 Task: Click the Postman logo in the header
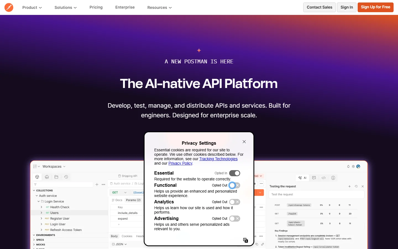point(9,7)
